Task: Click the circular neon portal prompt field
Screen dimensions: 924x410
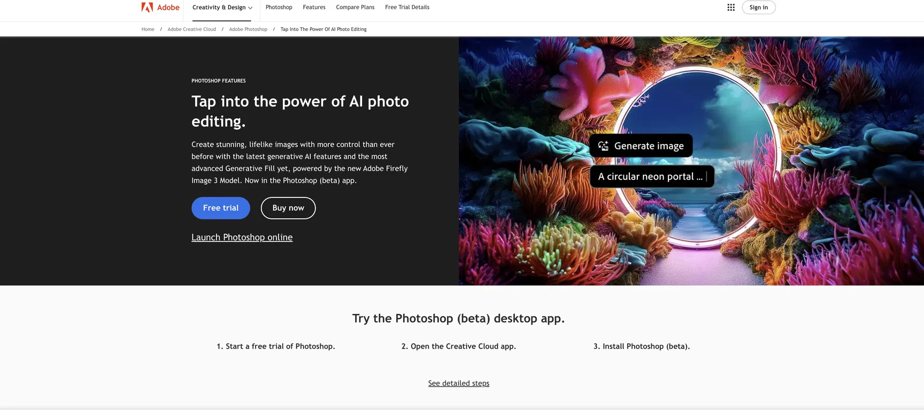Action: click(652, 177)
